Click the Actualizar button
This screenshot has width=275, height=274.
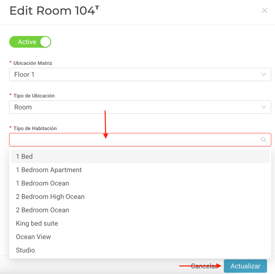pyautogui.click(x=245, y=266)
